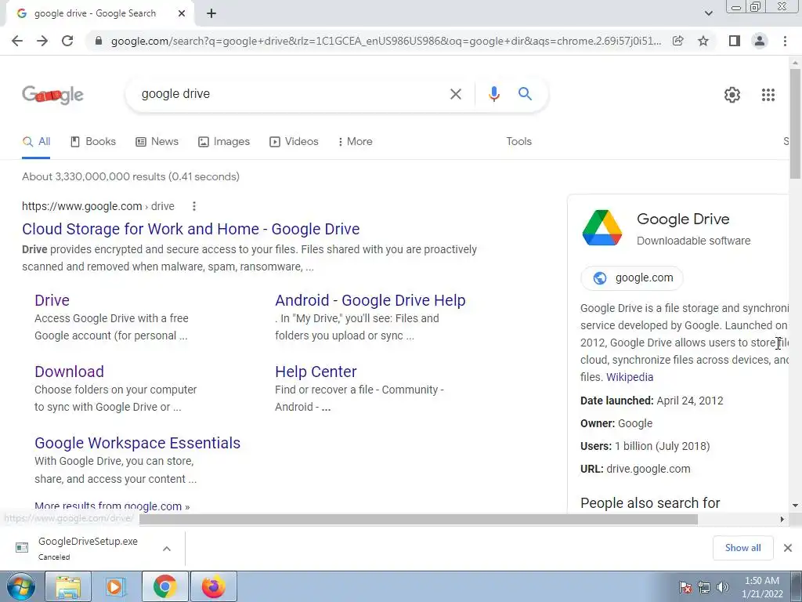The image size is (802, 602).
Task: Open the volume speaker tray icon
Action: tap(723, 587)
